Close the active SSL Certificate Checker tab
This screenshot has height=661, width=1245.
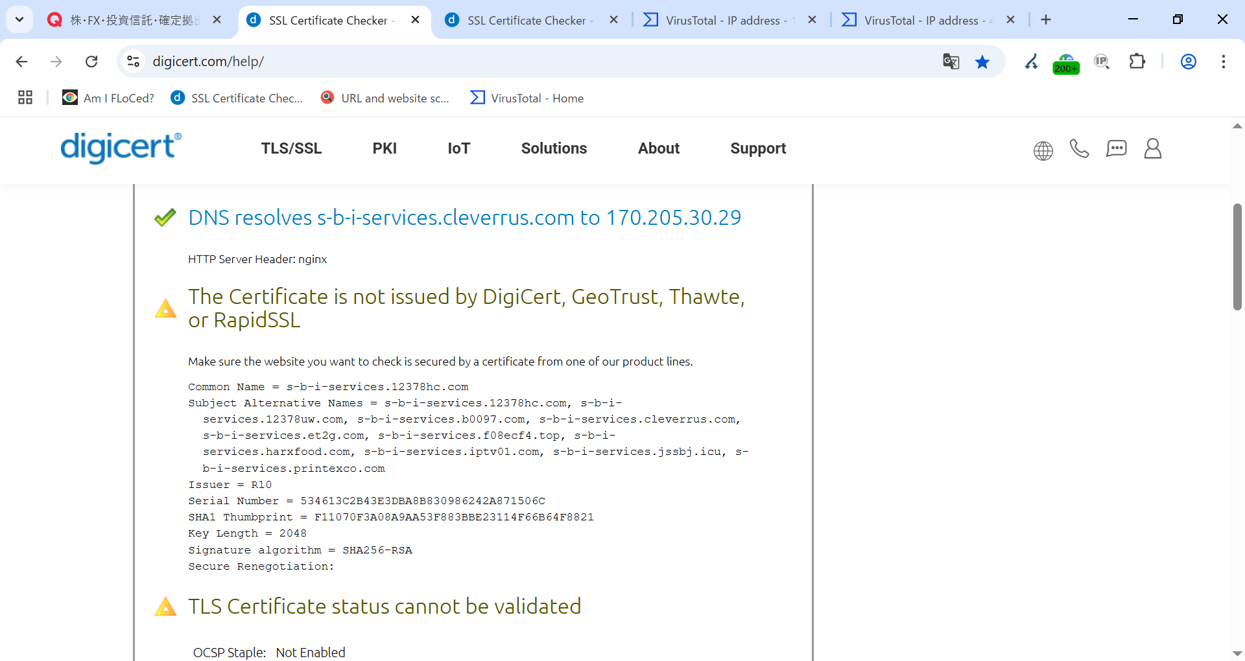point(416,20)
